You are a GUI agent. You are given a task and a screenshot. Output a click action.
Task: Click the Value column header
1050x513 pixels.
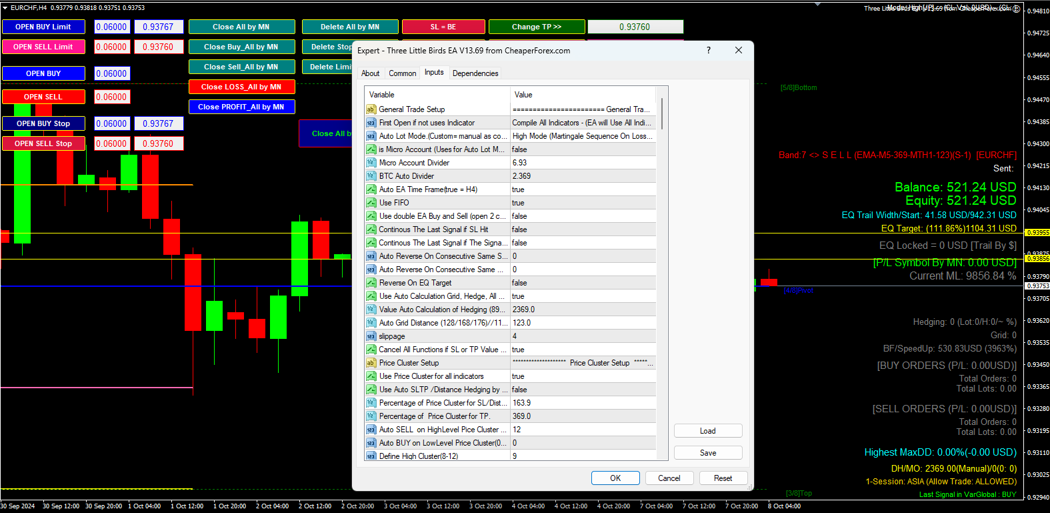[583, 95]
